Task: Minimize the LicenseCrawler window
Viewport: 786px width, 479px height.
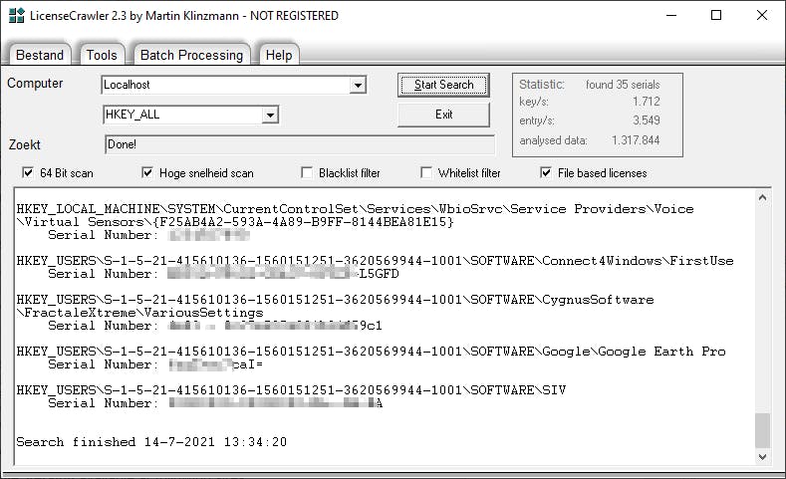Action: (669, 15)
